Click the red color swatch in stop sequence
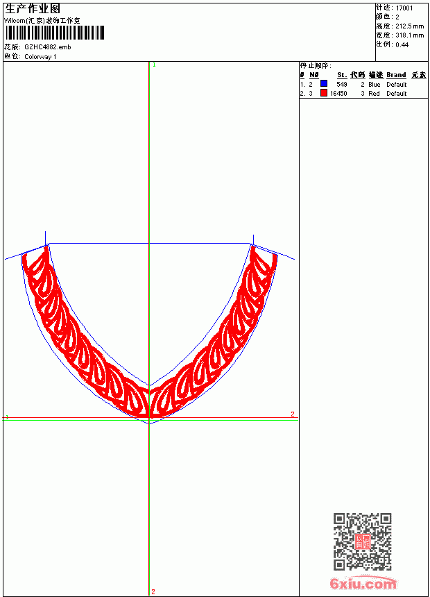This screenshot has height=597, width=430. 323,92
